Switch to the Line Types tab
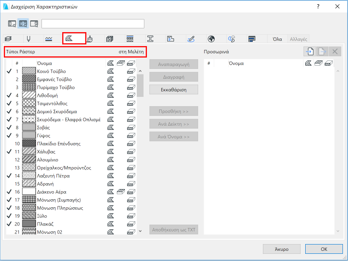 tap(49, 39)
